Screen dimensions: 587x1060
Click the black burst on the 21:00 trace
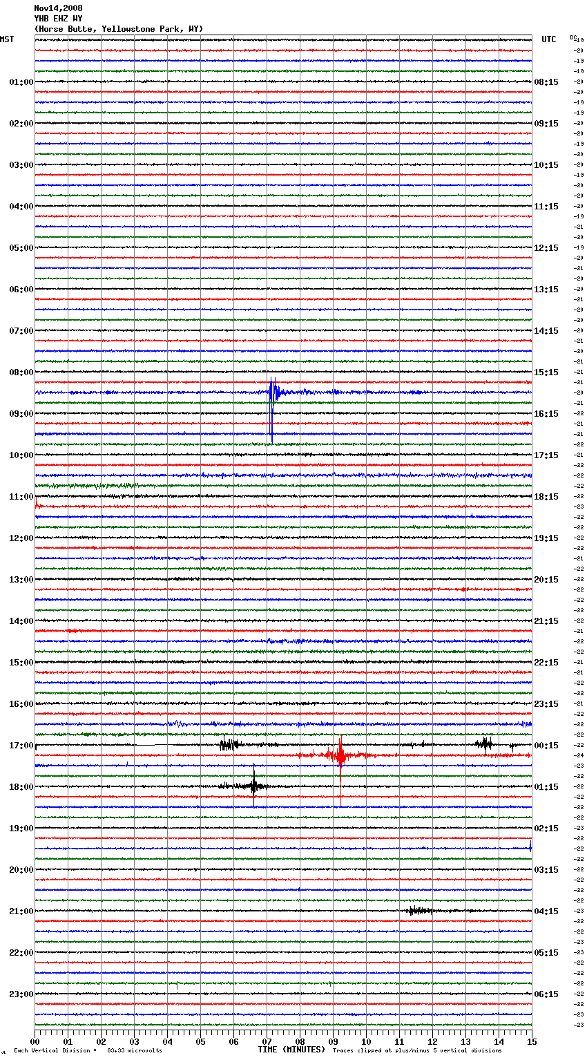421,911
